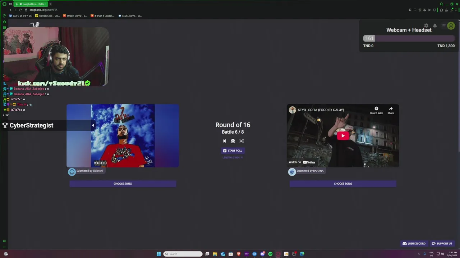The image size is (460, 258).
Task: Open a new browser tab
Action: click(50, 4)
